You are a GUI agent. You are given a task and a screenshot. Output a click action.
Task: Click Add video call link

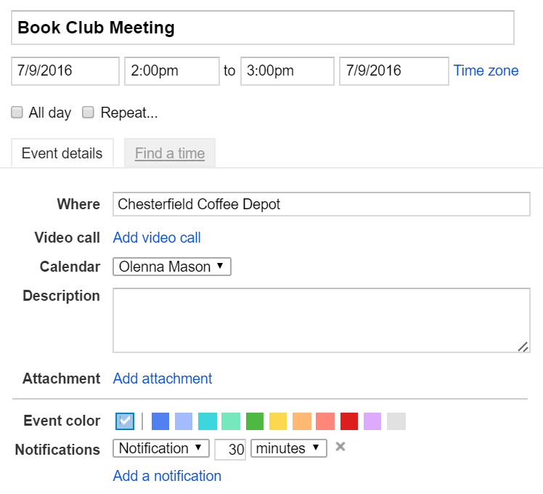157,238
